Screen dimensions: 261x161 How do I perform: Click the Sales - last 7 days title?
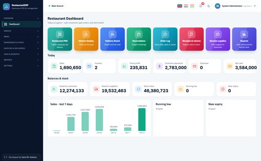pyautogui.click(x=62, y=104)
